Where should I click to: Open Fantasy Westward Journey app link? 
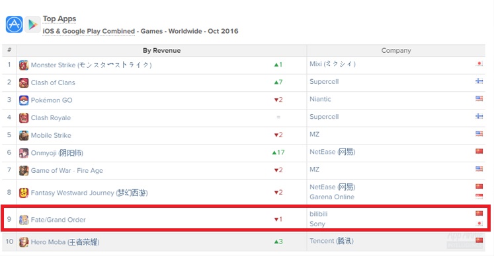click(x=89, y=193)
